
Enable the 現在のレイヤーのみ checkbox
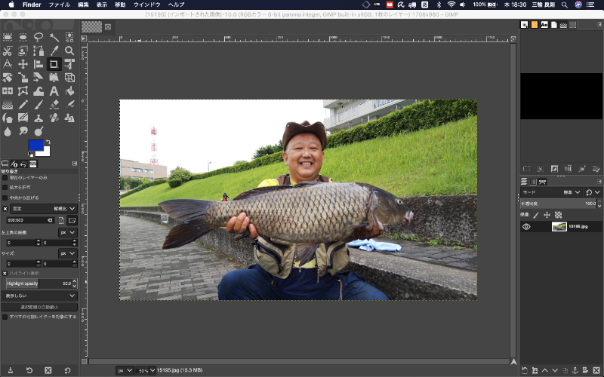point(5,178)
